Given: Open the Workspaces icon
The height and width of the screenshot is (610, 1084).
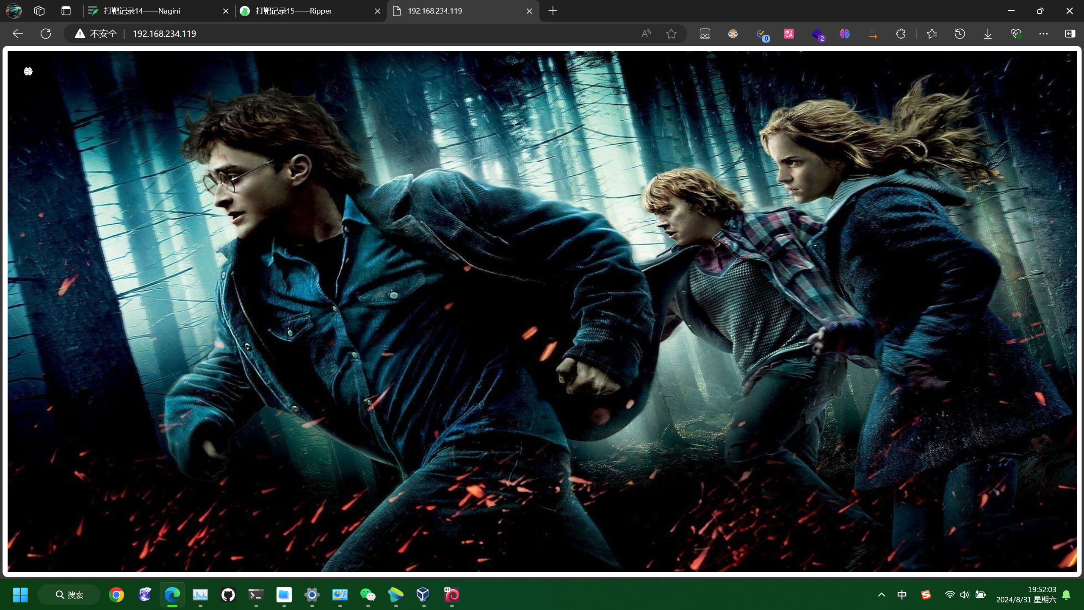Looking at the screenshot, I should [39, 11].
